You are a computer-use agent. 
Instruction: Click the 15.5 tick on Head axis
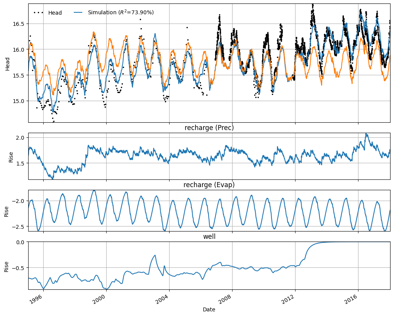pyautogui.click(x=19, y=75)
